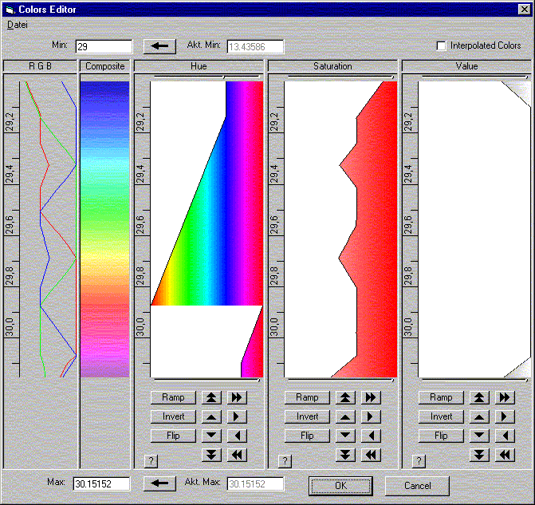Close the Colors Editor window

(524, 10)
